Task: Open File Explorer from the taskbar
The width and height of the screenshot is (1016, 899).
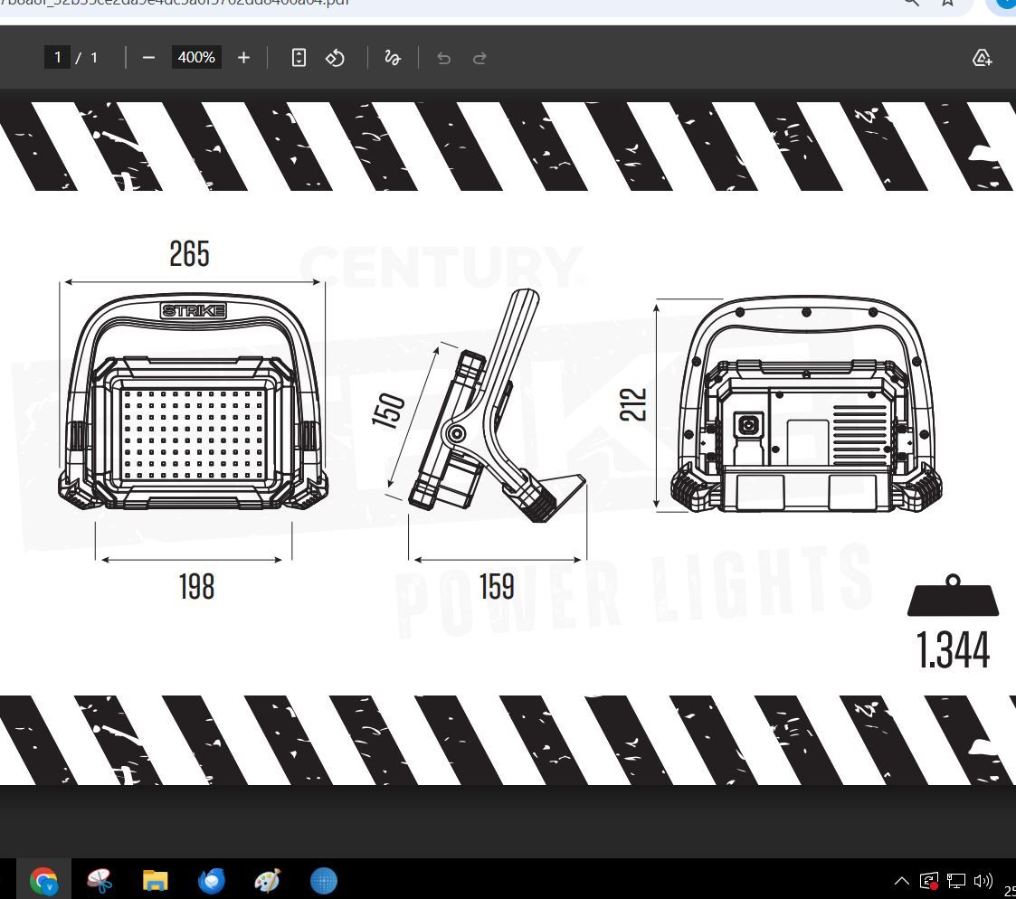Action: tap(156, 880)
